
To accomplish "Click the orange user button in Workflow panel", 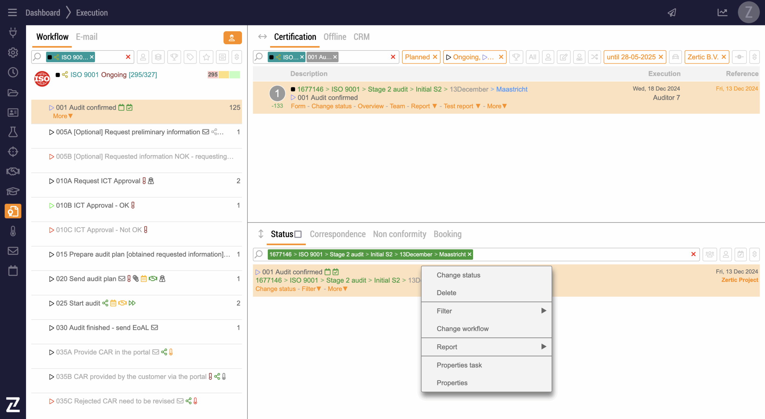I will pos(232,38).
